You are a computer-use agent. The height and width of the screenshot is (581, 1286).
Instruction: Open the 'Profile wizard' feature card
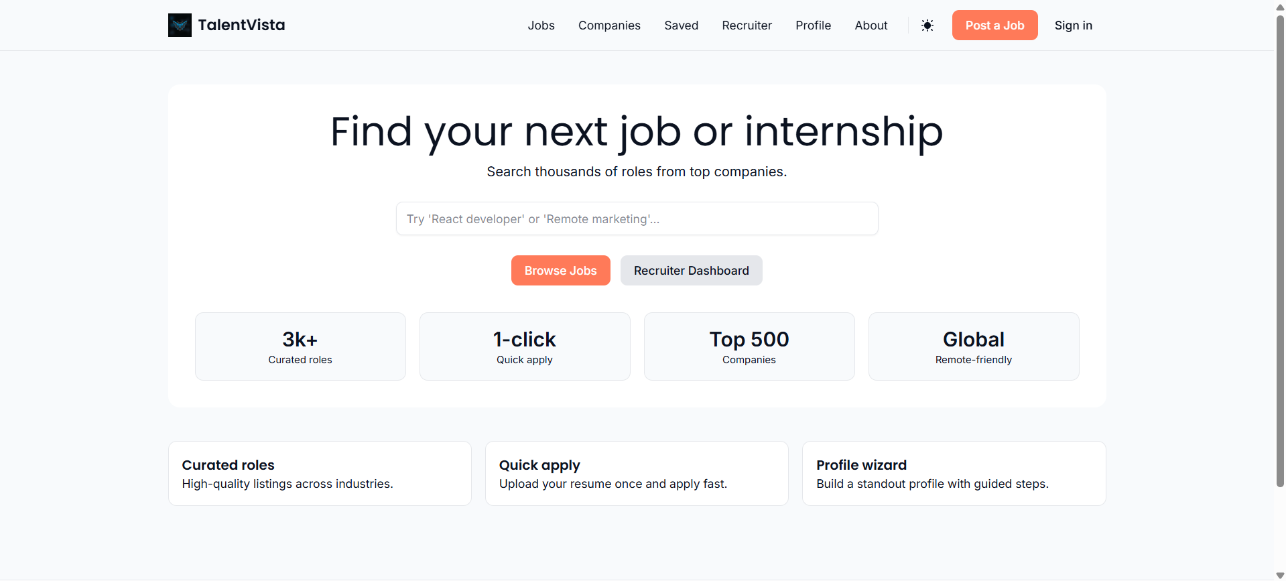pyautogui.click(x=954, y=473)
